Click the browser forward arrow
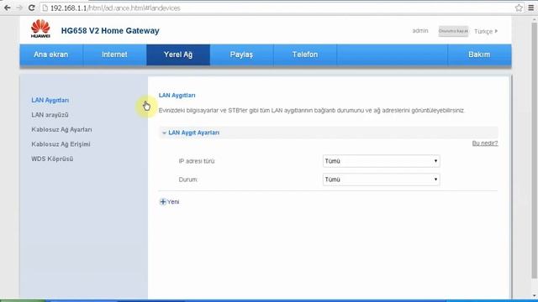The height and width of the screenshot is (302, 538). 19,8
